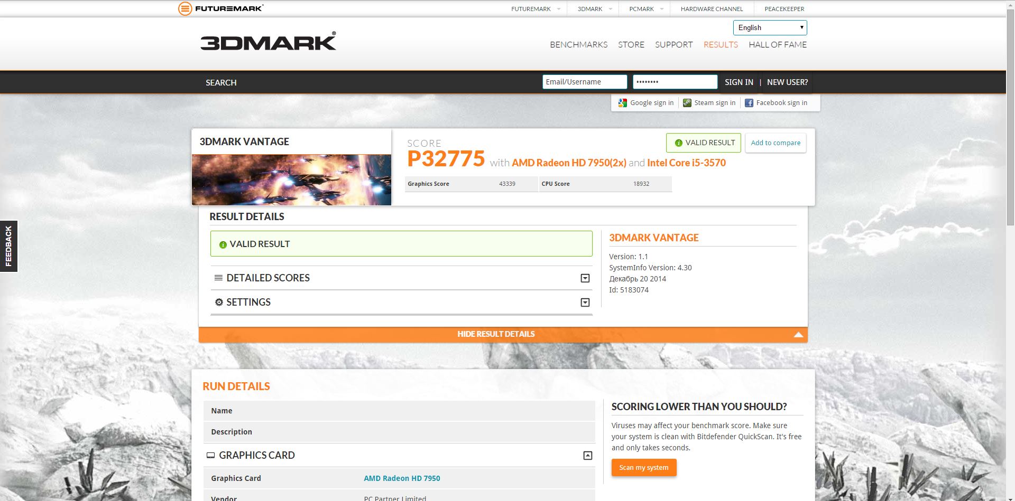Viewport: 1015px width, 501px height.
Task: Open the English language dropdown
Action: 770,27
